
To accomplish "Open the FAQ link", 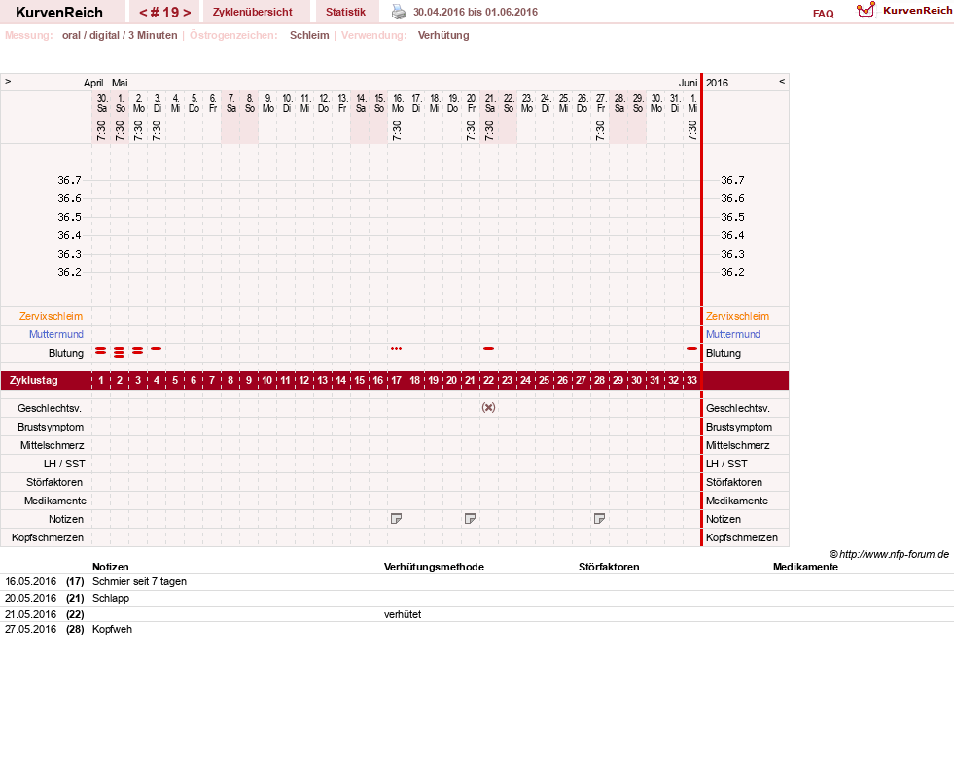I will (823, 14).
